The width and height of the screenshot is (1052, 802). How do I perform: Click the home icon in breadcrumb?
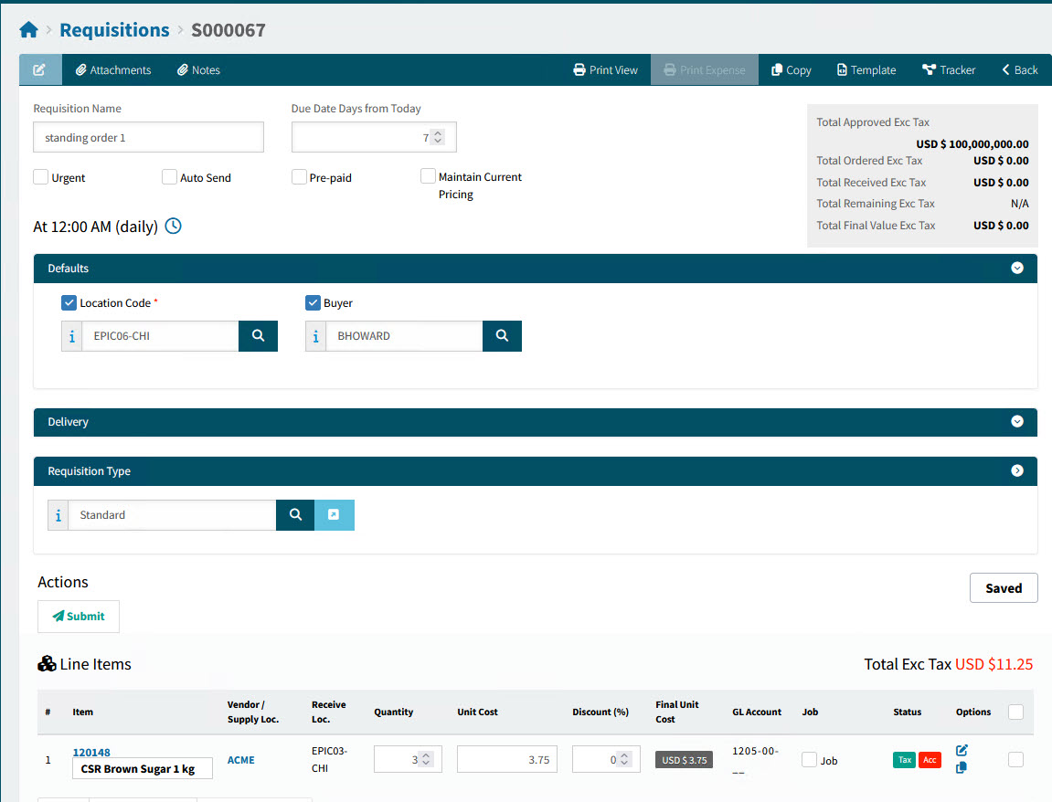28,30
